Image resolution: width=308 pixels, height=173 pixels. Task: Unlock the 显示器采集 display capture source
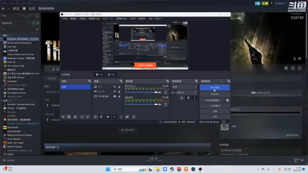tap(119, 96)
